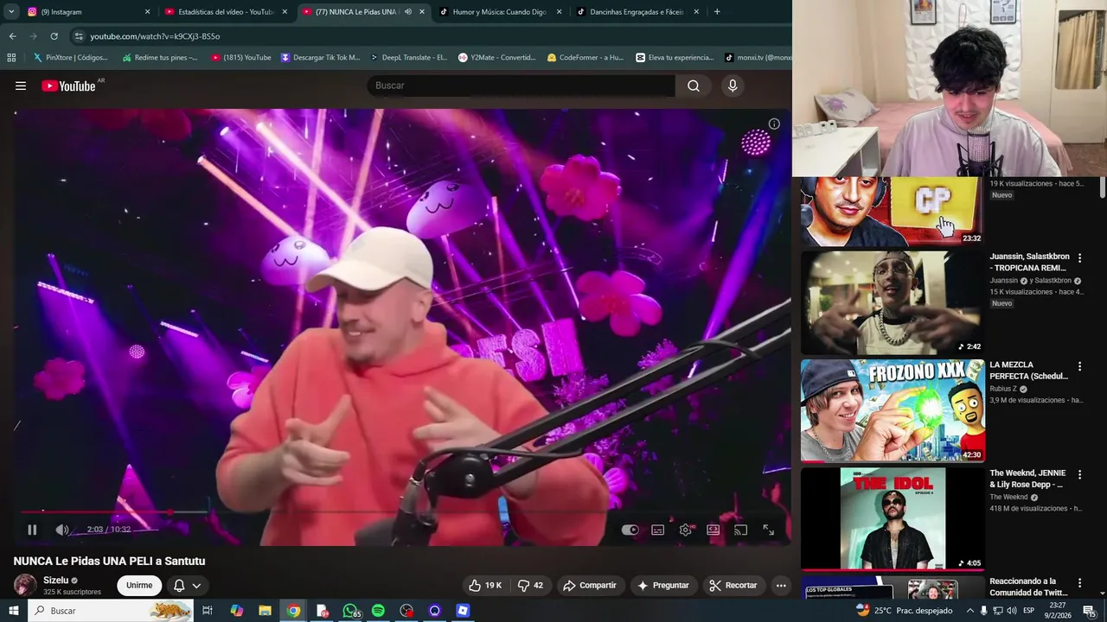Open Windows Start menu
This screenshot has width=1107, height=622.
coord(13,611)
